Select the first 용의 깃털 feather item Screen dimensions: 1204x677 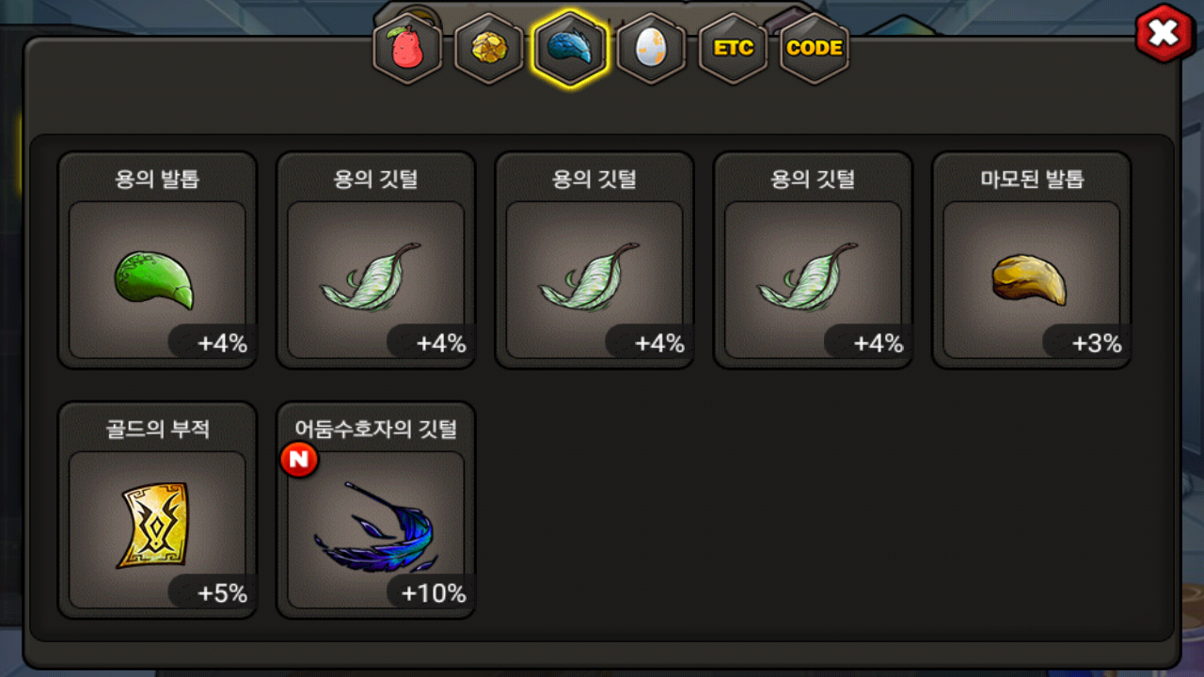tap(375, 260)
